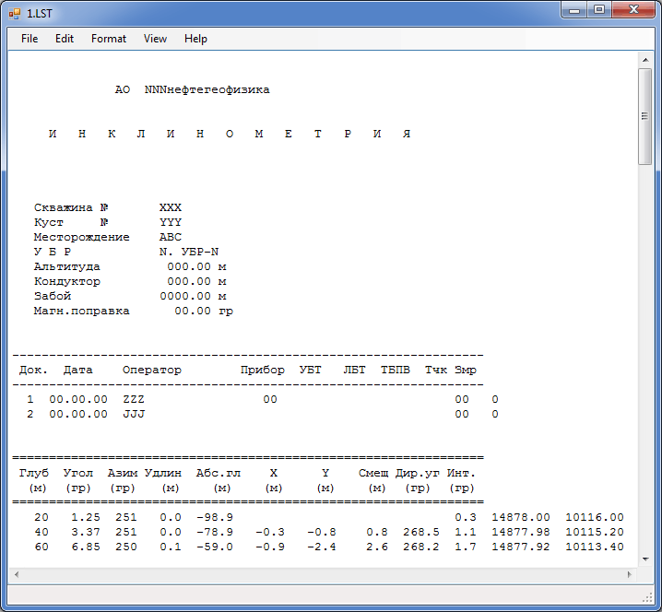Open the Format menu
662x612 pixels.
pos(109,39)
